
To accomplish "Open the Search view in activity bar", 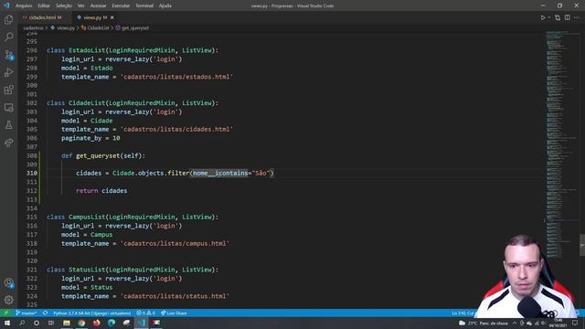I will click(x=8, y=37).
